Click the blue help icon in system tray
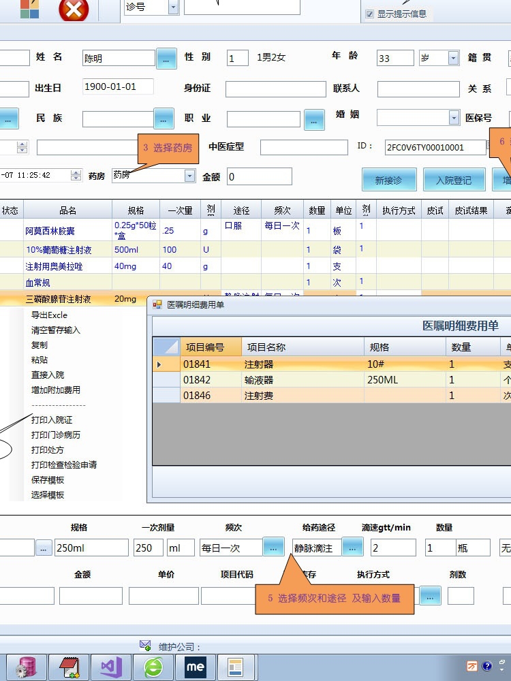 487,666
